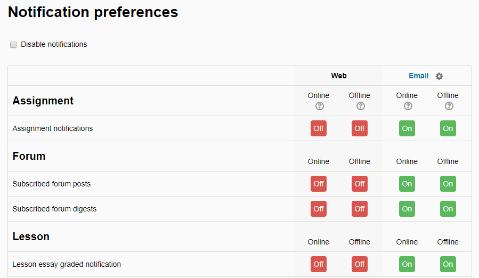Open Email settings gear icon
479x278 pixels.
tap(439, 76)
